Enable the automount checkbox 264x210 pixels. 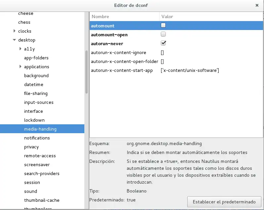tap(163, 25)
